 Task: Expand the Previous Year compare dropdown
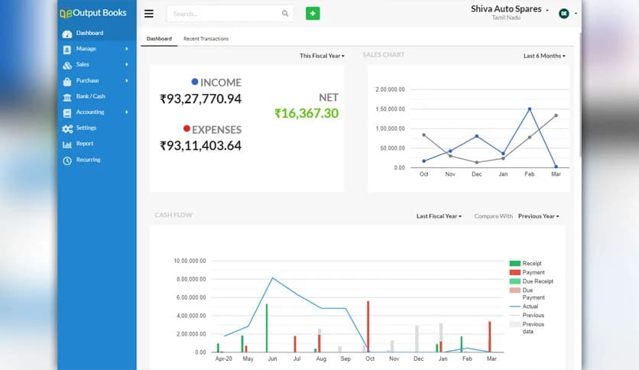pos(538,216)
